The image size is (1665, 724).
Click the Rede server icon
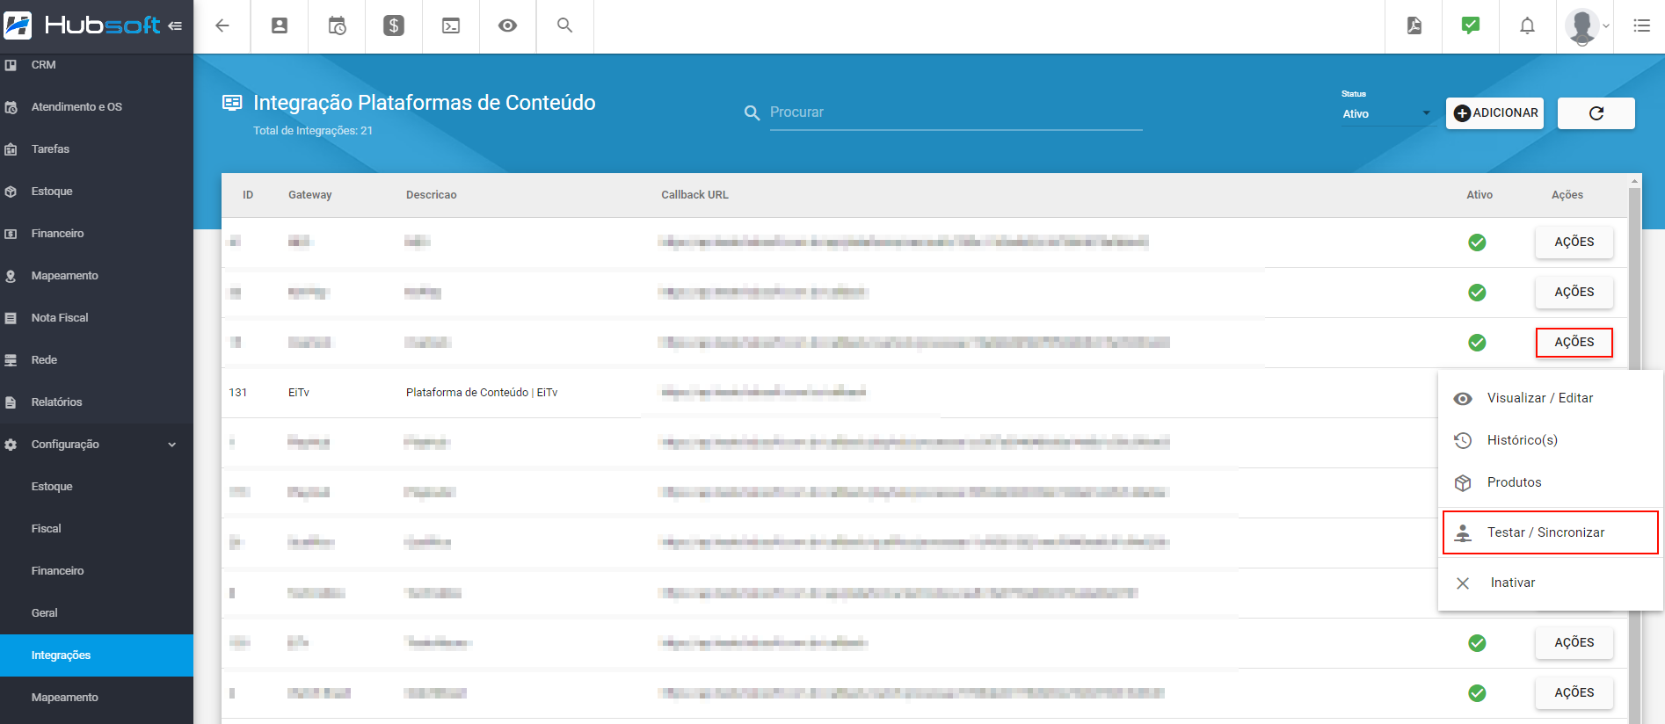(x=11, y=360)
